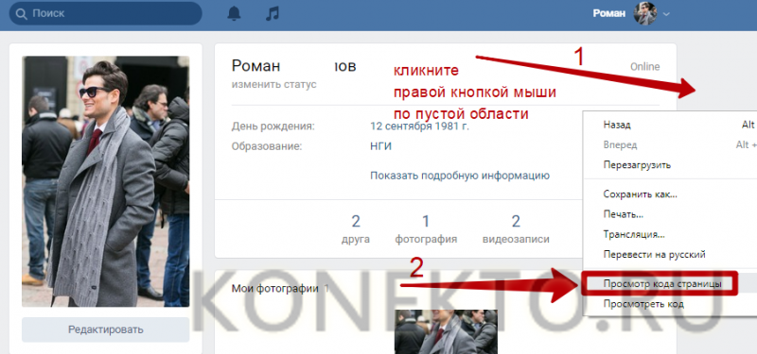Open the Роман account avatar in header
The image size is (757, 354).
[x=645, y=13]
